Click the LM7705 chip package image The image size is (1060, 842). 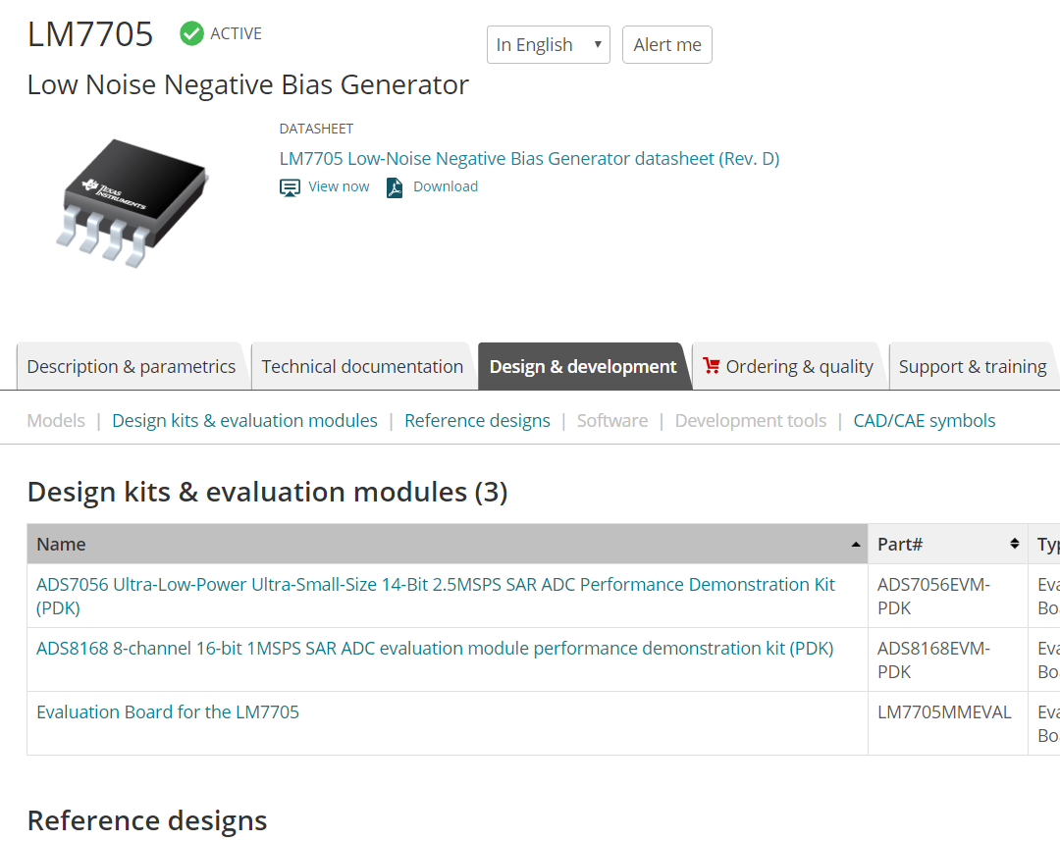tap(132, 203)
